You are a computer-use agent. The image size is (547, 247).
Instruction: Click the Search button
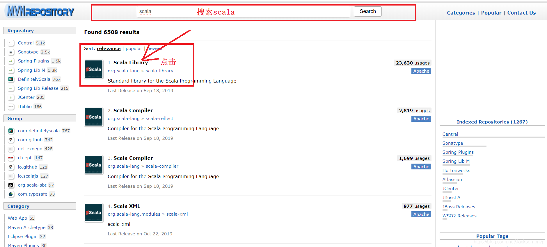click(x=368, y=11)
